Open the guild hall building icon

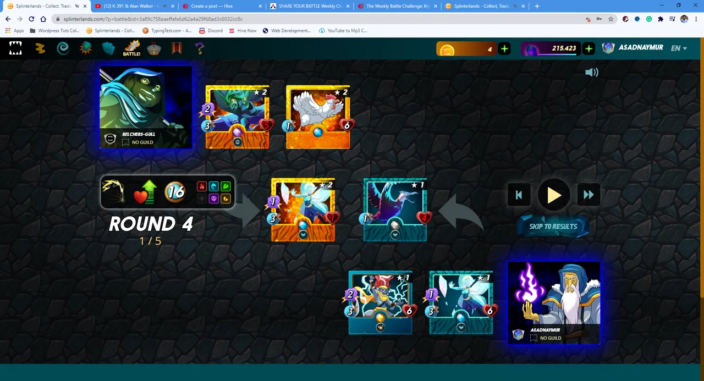tap(154, 49)
